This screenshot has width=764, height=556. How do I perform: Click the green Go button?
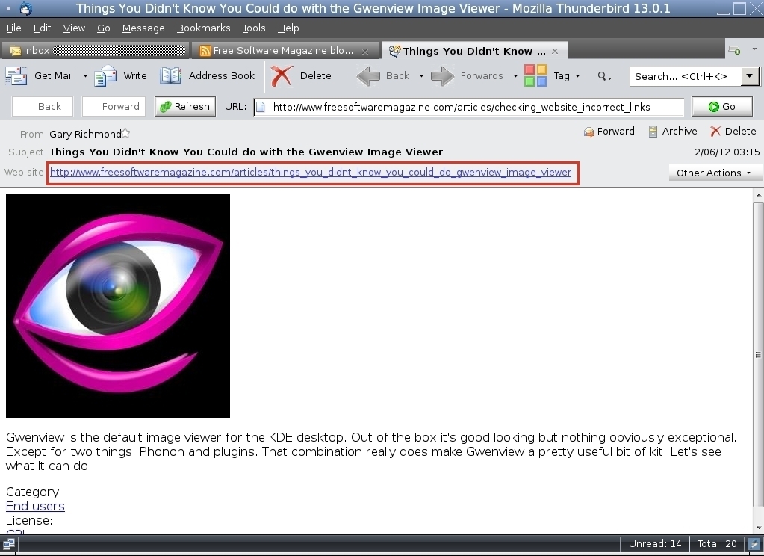point(722,106)
